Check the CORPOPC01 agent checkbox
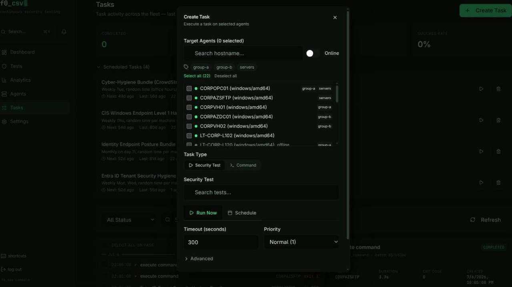This screenshot has width=512, height=287. 189,88
